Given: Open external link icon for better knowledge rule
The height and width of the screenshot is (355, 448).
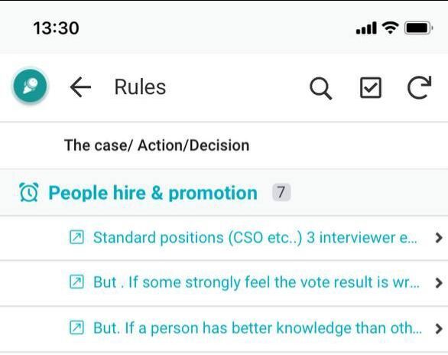Looking at the screenshot, I should (x=76, y=327).
